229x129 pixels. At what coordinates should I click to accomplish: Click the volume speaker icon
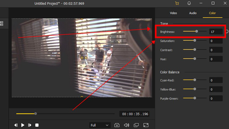126,125
